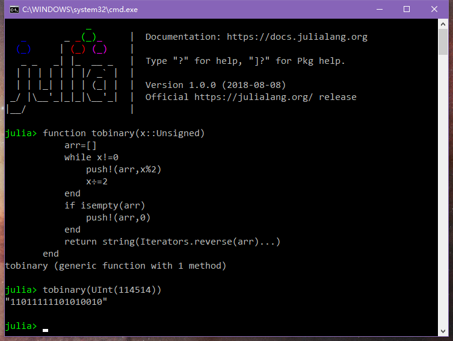
Task: Click the https://docs.julialang.org documentation URL
Action: 297,37
